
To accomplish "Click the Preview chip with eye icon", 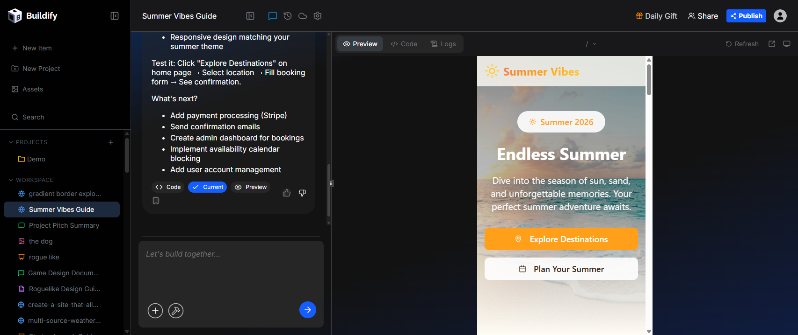I will click(251, 187).
